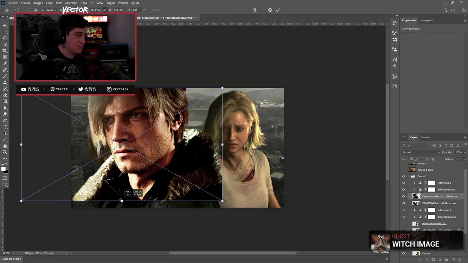This screenshot has width=468, height=263.
Task: Select the Rectangular Marquee tool
Action: (x=5, y=31)
